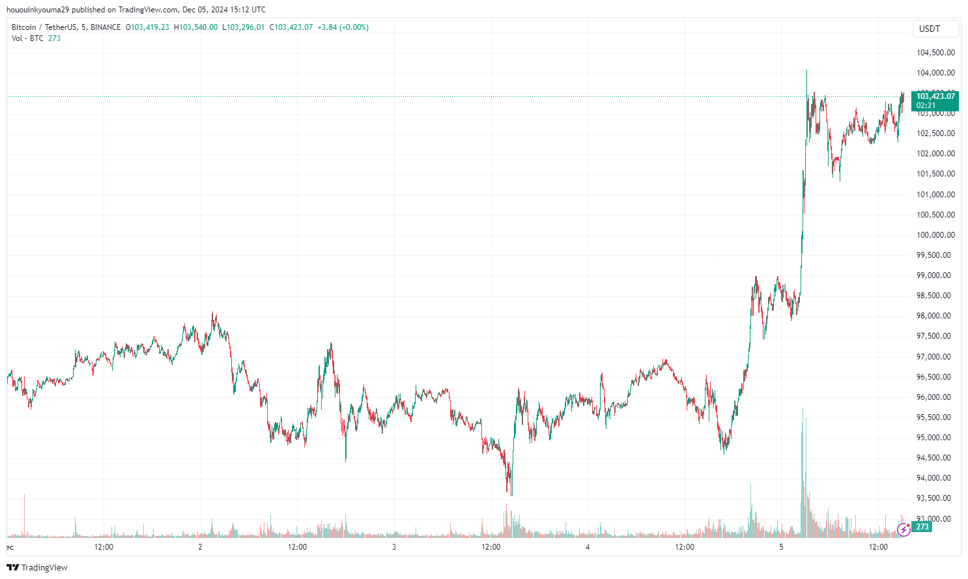
Task: Click the date label 5 on time axis
Action: 781,547
